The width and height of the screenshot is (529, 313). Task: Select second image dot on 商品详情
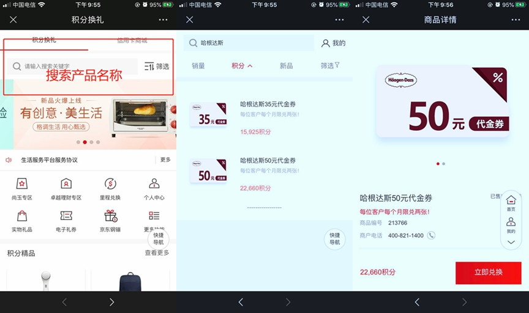pyautogui.click(x=444, y=164)
